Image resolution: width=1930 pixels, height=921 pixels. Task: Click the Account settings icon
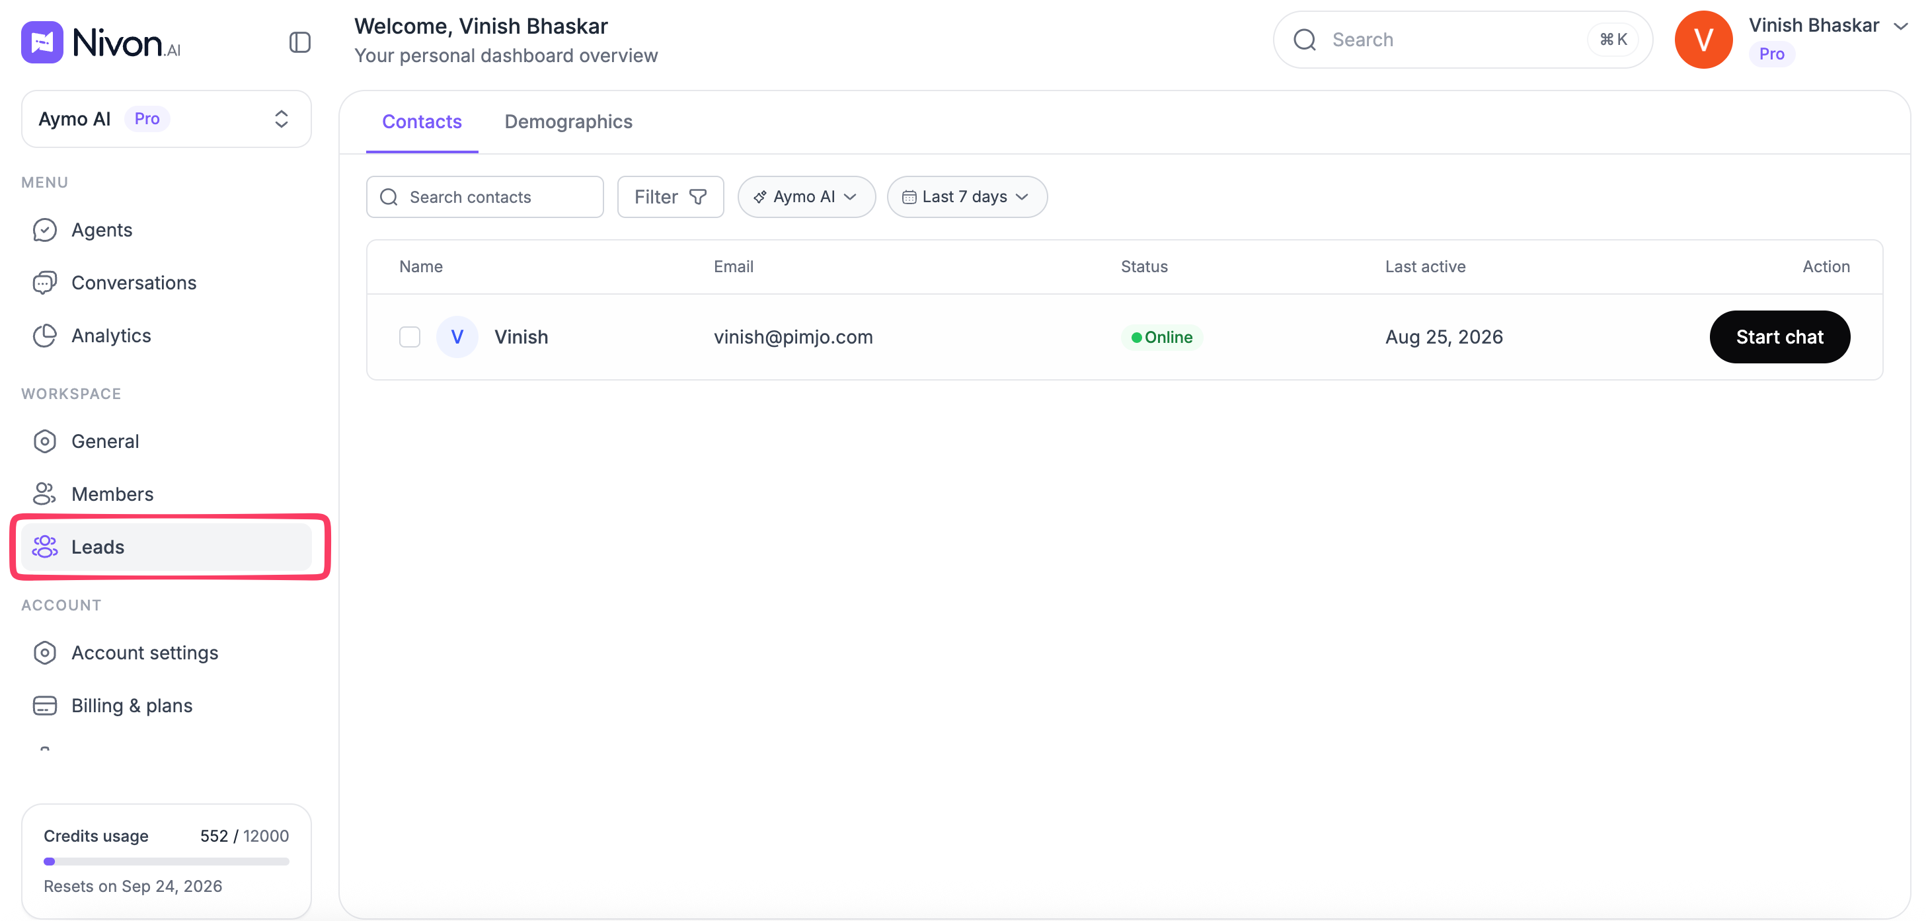(x=45, y=653)
